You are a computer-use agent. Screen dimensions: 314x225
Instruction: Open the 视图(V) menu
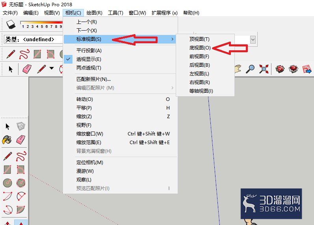[x=52, y=13]
